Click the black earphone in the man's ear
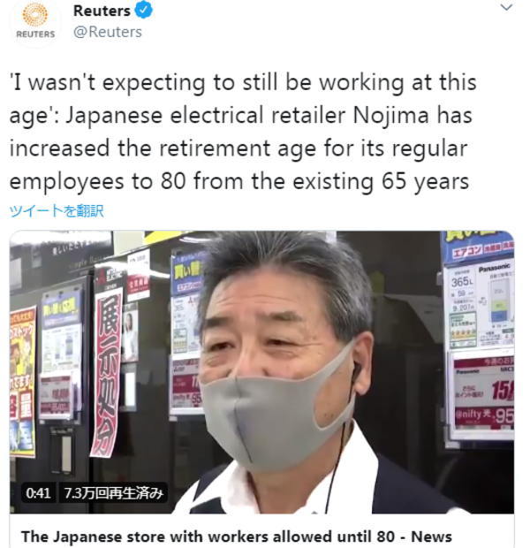The height and width of the screenshot is (548, 530). (356, 369)
